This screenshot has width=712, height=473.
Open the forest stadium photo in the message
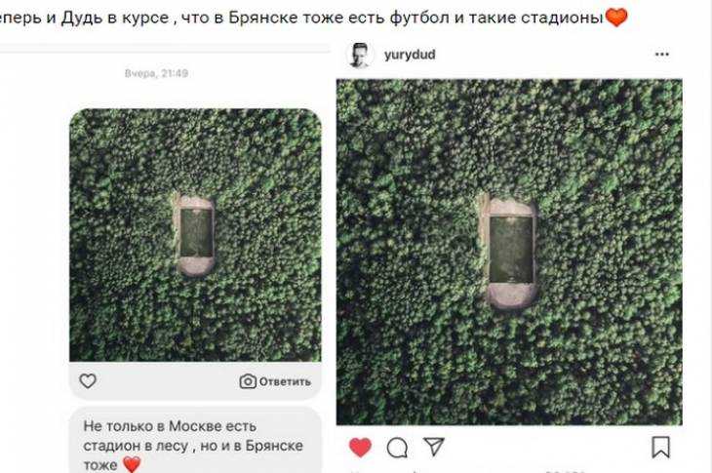(195, 235)
